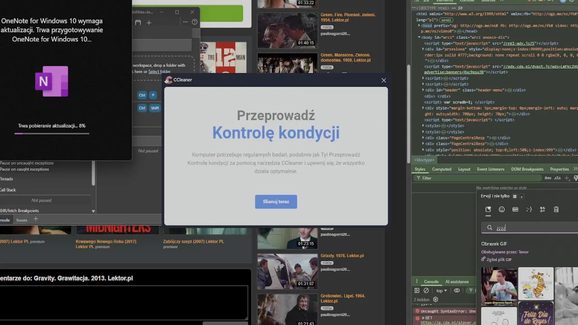Clear the console with the circle-slash icon
The height and width of the screenshot is (325, 578).
pos(426,291)
